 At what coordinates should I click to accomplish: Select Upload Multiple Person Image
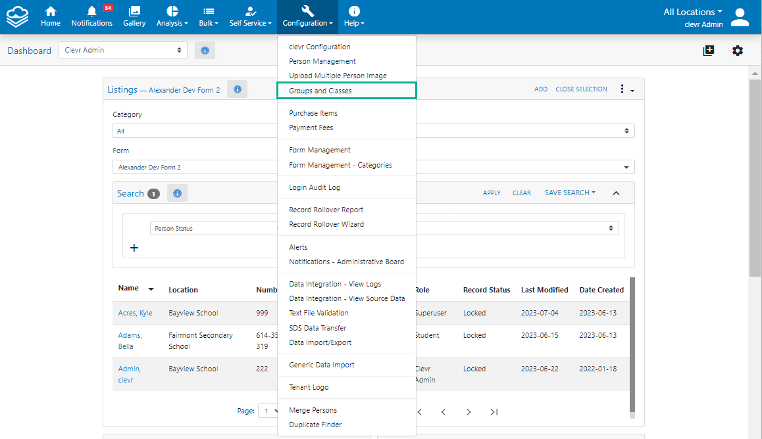(338, 76)
